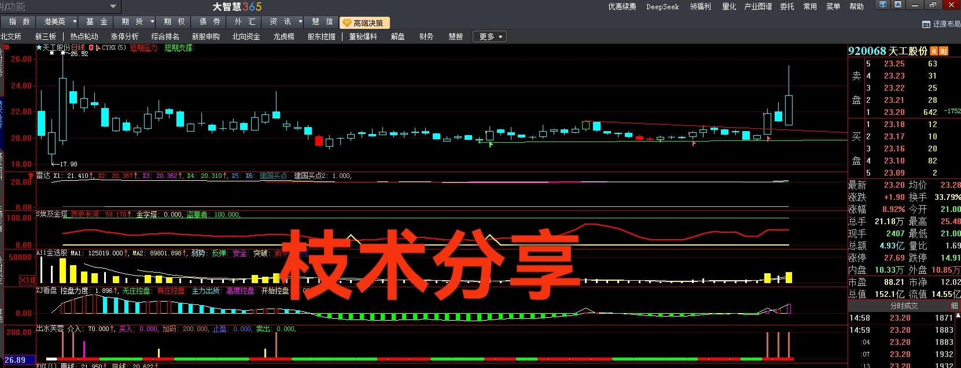Click the 还原布局 restore layout button
961x368 pixels.
point(941,24)
